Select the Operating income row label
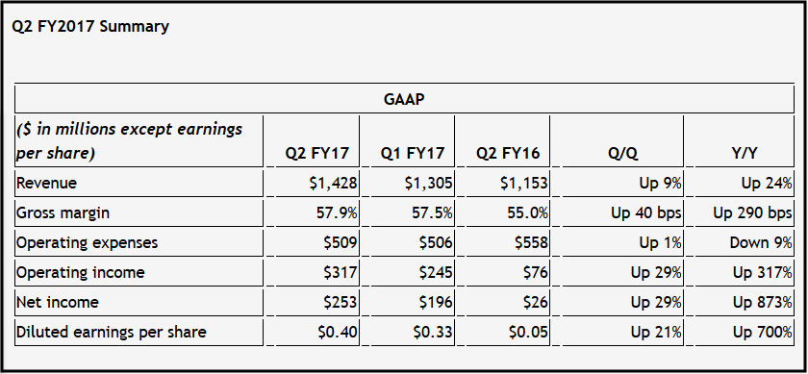 click(x=81, y=272)
